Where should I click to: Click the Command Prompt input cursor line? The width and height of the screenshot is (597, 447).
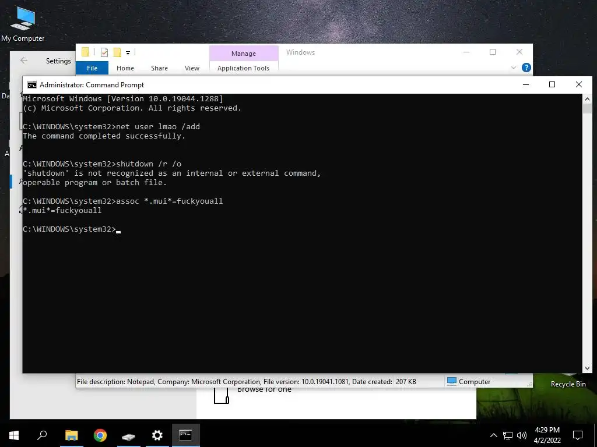pos(72,229)
